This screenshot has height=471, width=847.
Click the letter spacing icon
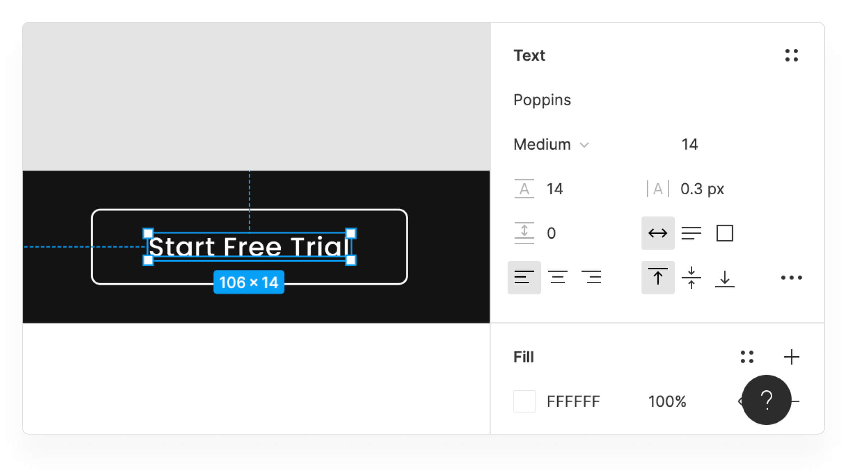click(658, 189)
